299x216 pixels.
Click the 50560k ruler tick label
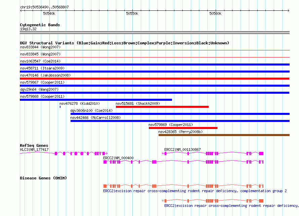215,13
